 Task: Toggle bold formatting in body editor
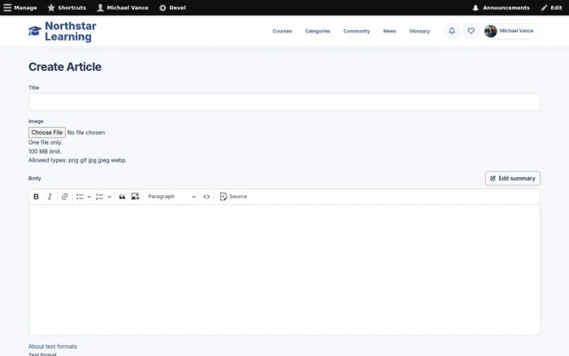click(36, 197)
